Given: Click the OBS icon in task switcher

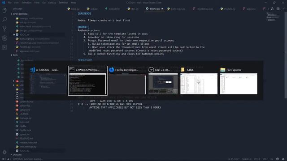Looking at the screenshot, I should pyautogui.click(x=151, y=70).
